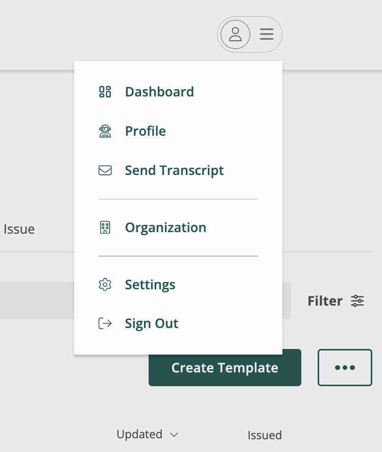This screenshot has width=382, height=452.
Task: Click the Sign Out arrow icon
Action: click(105, 323)
